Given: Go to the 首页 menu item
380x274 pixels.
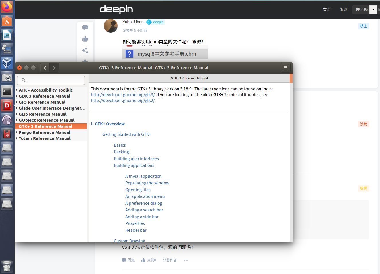Looking at the screenshot, I should [x=327, y=9].
